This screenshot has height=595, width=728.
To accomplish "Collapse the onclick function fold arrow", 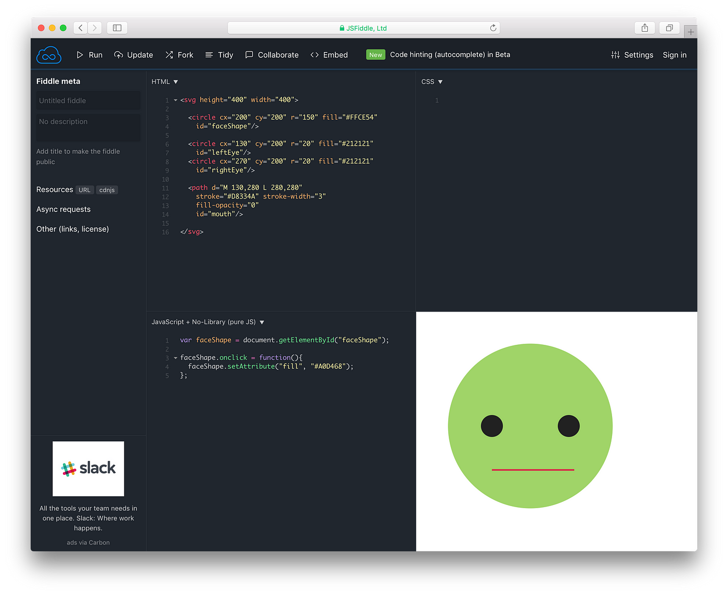I will pyautogui.click(x=175, y=358).
